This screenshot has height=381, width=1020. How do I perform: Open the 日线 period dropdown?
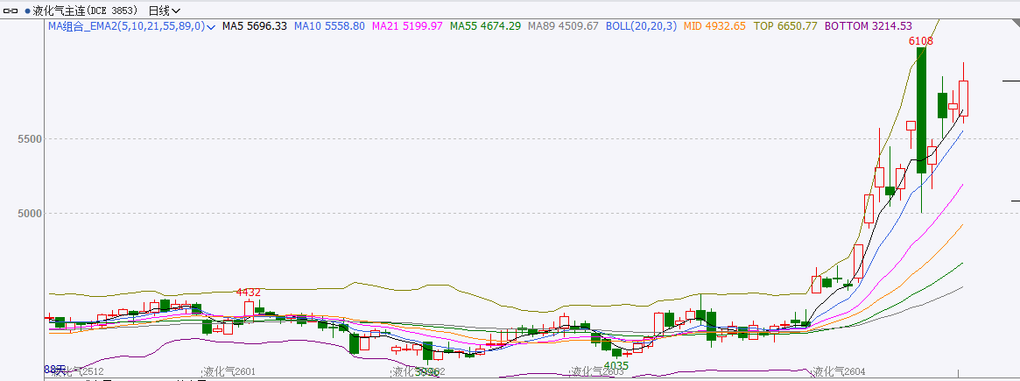165,11
